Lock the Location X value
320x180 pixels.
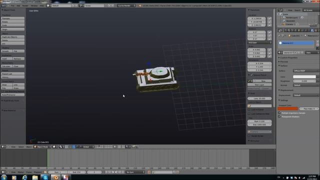[269, 18]
